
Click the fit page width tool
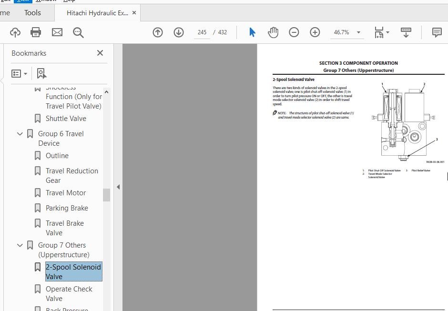[379, 32]
